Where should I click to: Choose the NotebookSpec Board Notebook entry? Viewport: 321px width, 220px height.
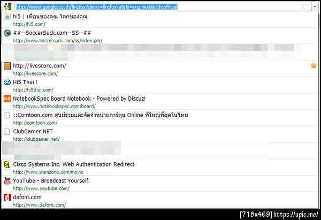[159, 102]
